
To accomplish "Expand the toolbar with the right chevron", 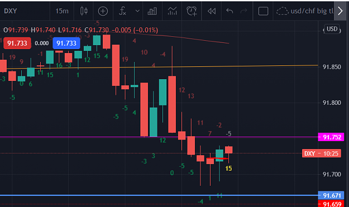I will point(341,11).
